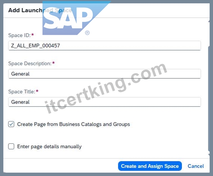The width and height of the screenshot is (213, 176).
Task: Click the registered trademark symbol beside SAP logo
Action: tap(87, 33)
